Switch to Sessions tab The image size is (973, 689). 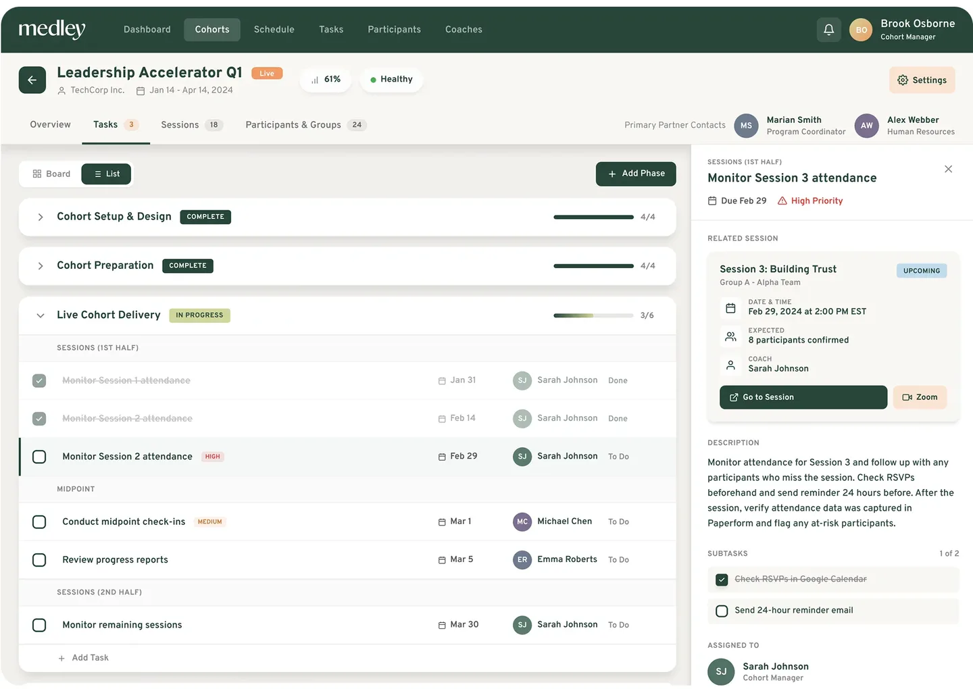point(192,125)
